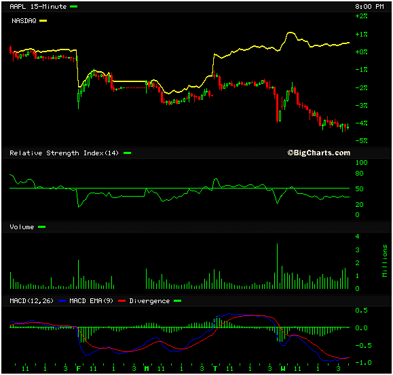The image size is (393, 375).
Task: Click the green swatch beside AAPL 15-Minute
Action: (x=74, y=7)
